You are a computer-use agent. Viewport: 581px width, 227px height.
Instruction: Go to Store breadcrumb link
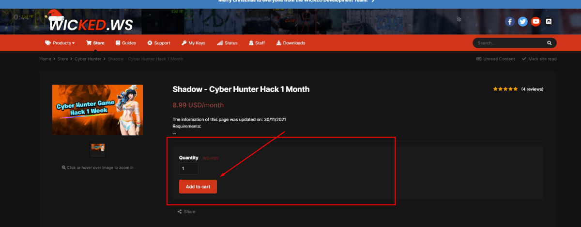pyautogui.click(x=63, y=59)
